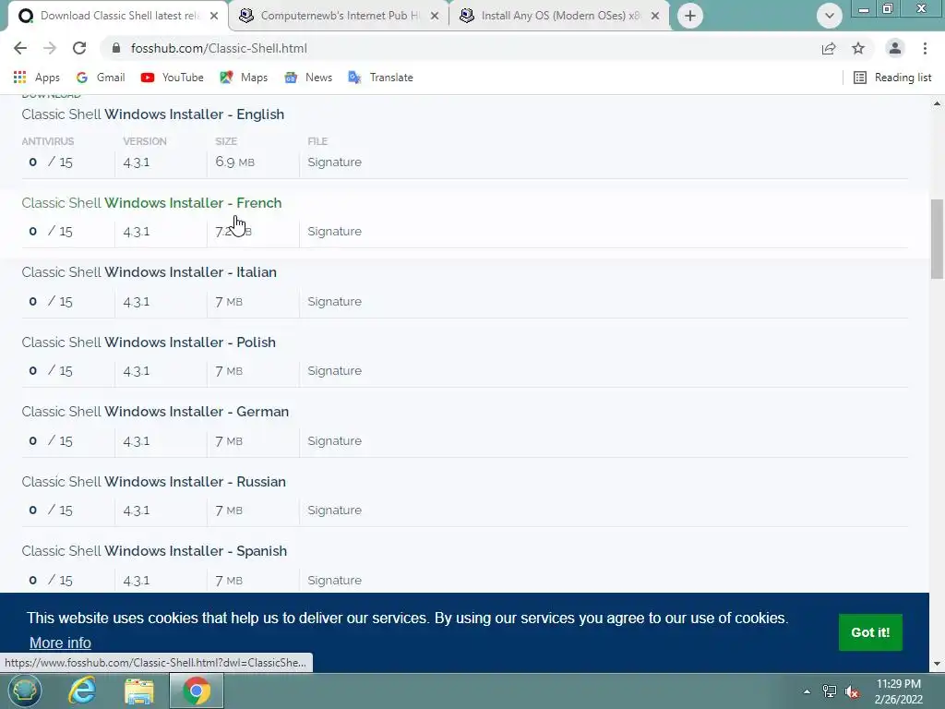945x709 pixels.
Task: Download Windows Installer - French
Action: (151, 203)
